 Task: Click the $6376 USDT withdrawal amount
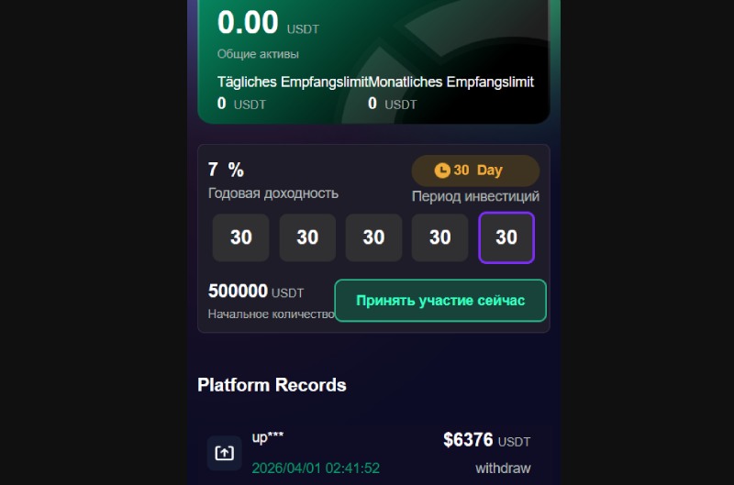pos(487,440)
